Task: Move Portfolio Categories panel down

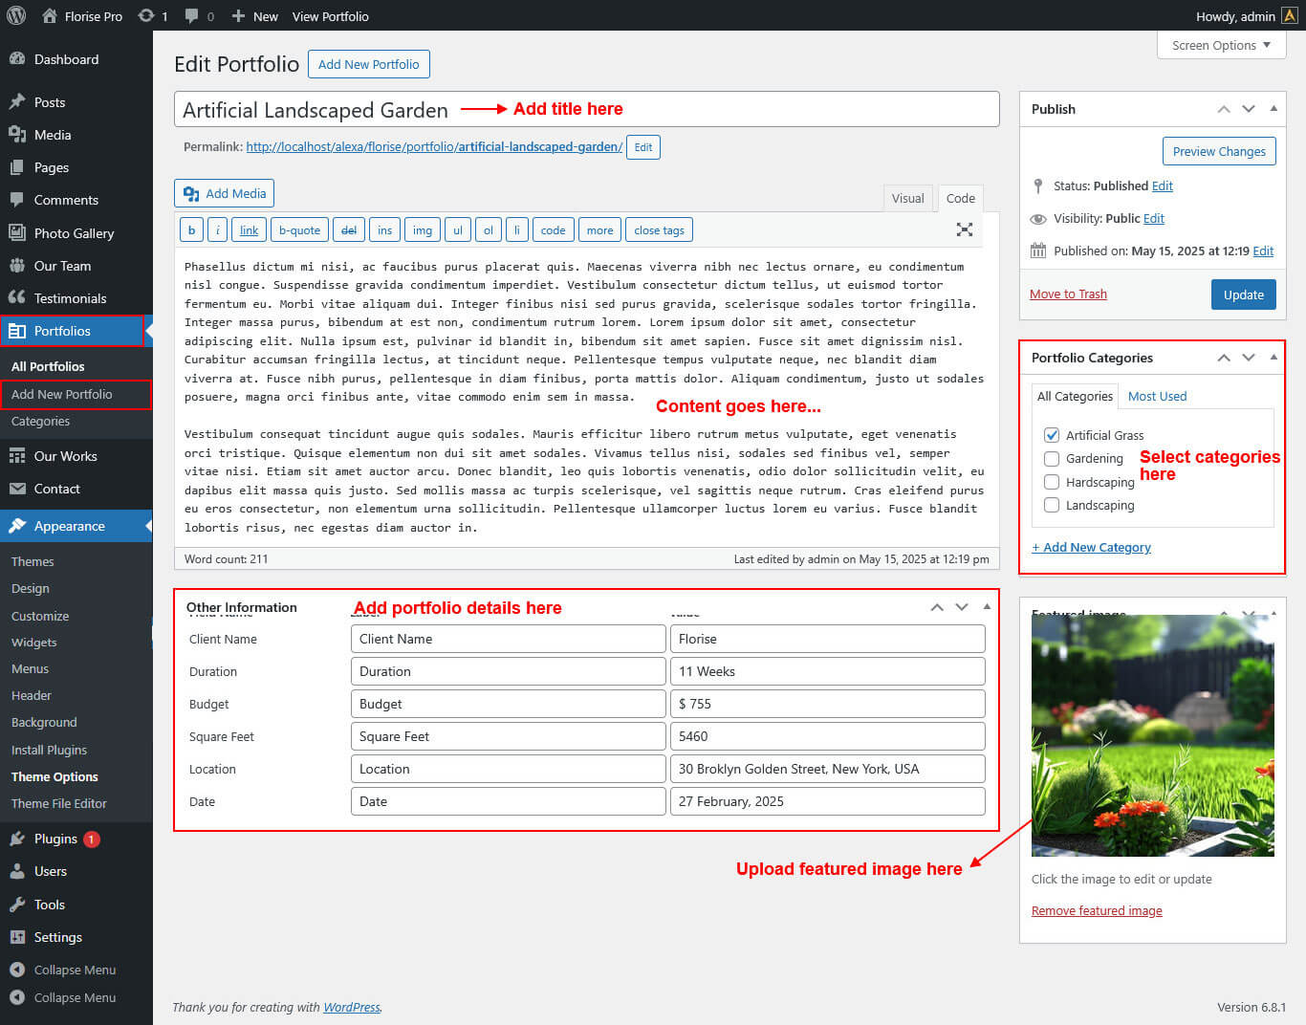Action: tap(1249, 358)
